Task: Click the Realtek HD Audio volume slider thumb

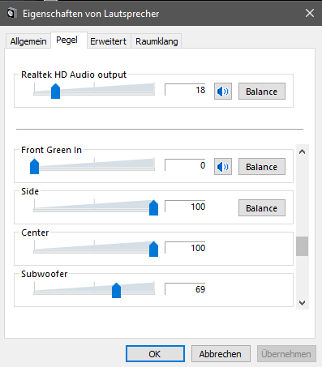Action: (x=55, y=92)
